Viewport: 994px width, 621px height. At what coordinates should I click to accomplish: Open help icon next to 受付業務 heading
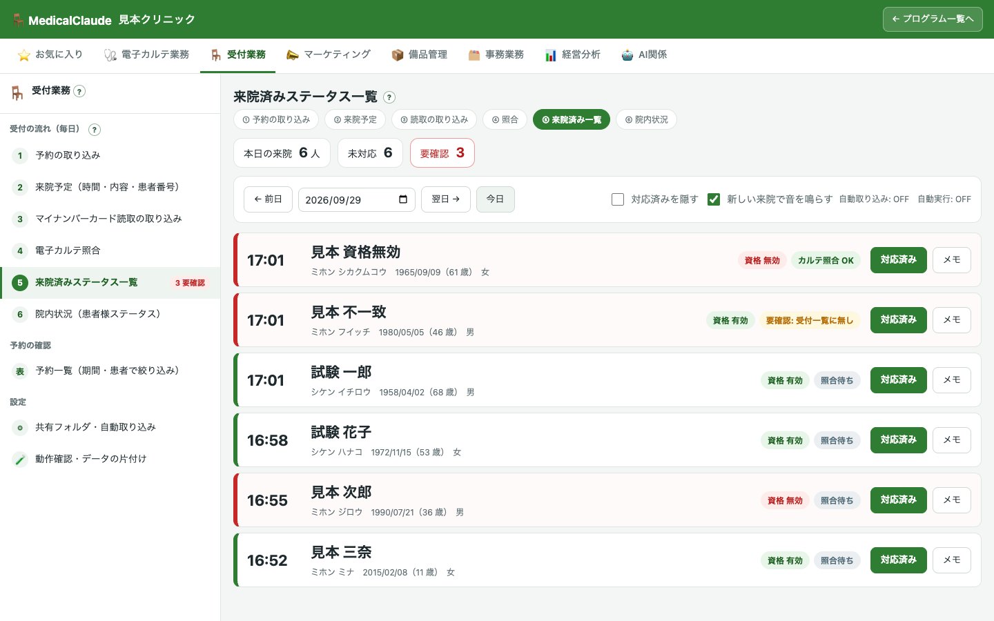click(x=79, y=91)
